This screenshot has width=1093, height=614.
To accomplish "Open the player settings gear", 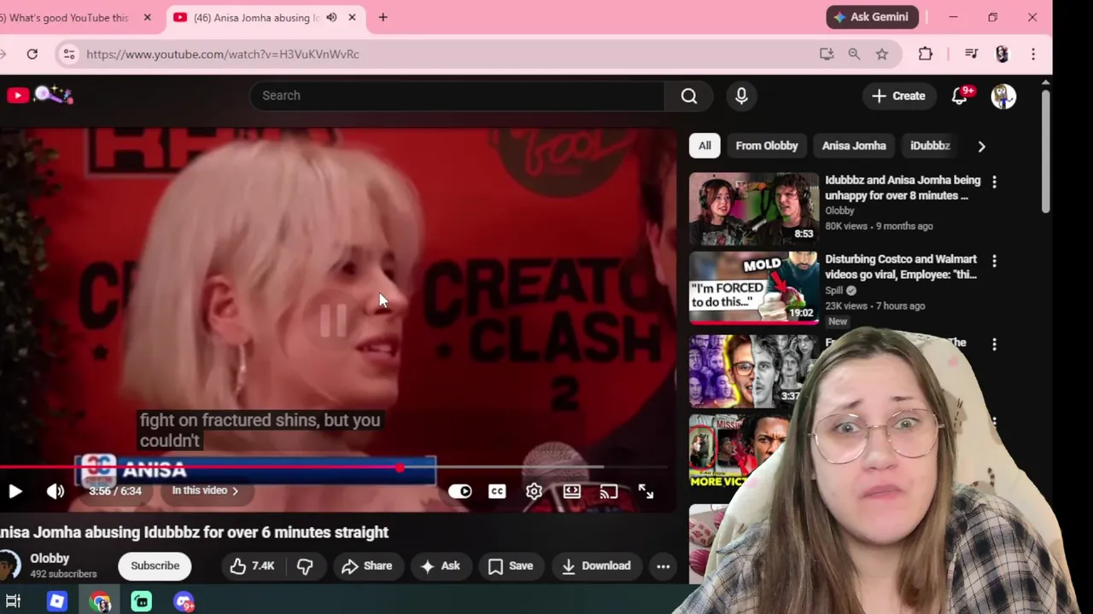I will click(534, 491).
